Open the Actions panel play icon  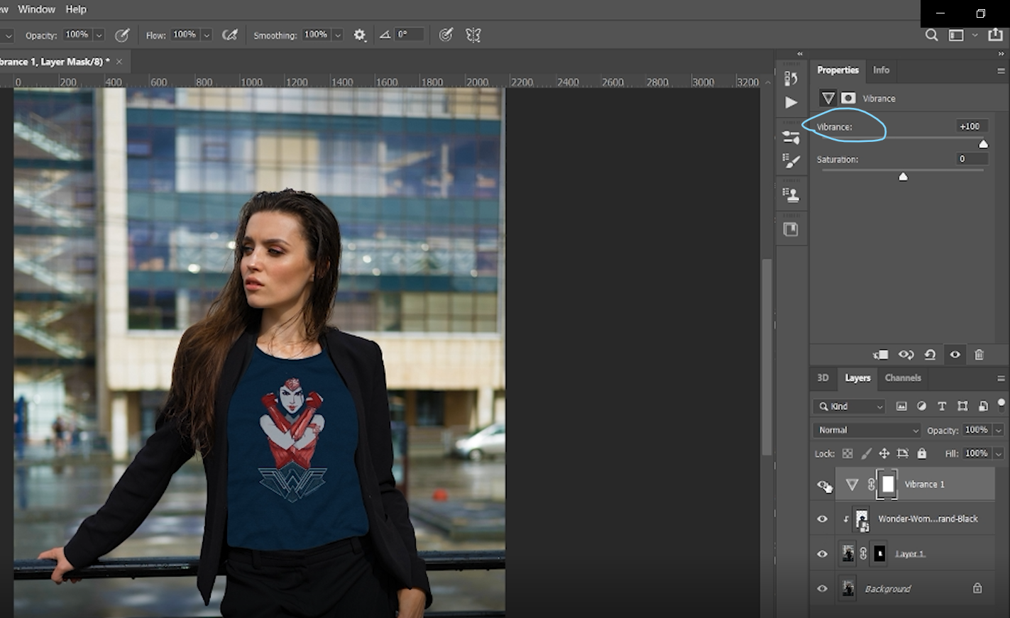[x=791, y=103]
